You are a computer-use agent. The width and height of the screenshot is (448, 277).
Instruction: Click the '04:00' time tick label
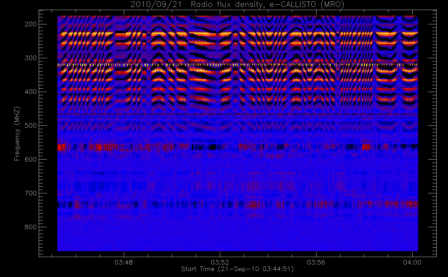tap(412, 262)
